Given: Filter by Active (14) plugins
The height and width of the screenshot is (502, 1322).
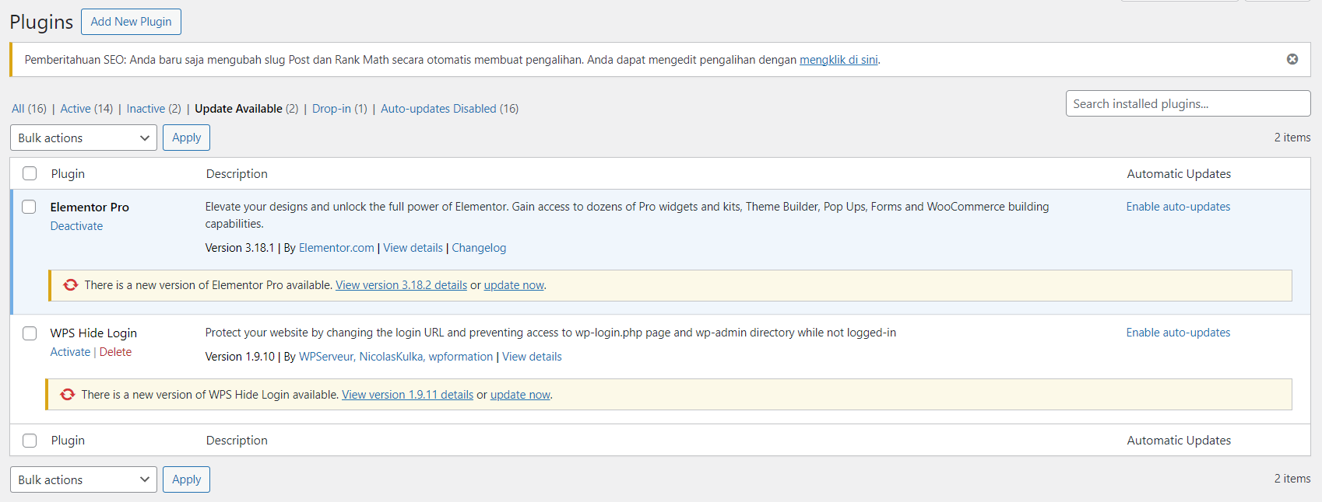Looking at the screenshot, I should pos(86,109).
